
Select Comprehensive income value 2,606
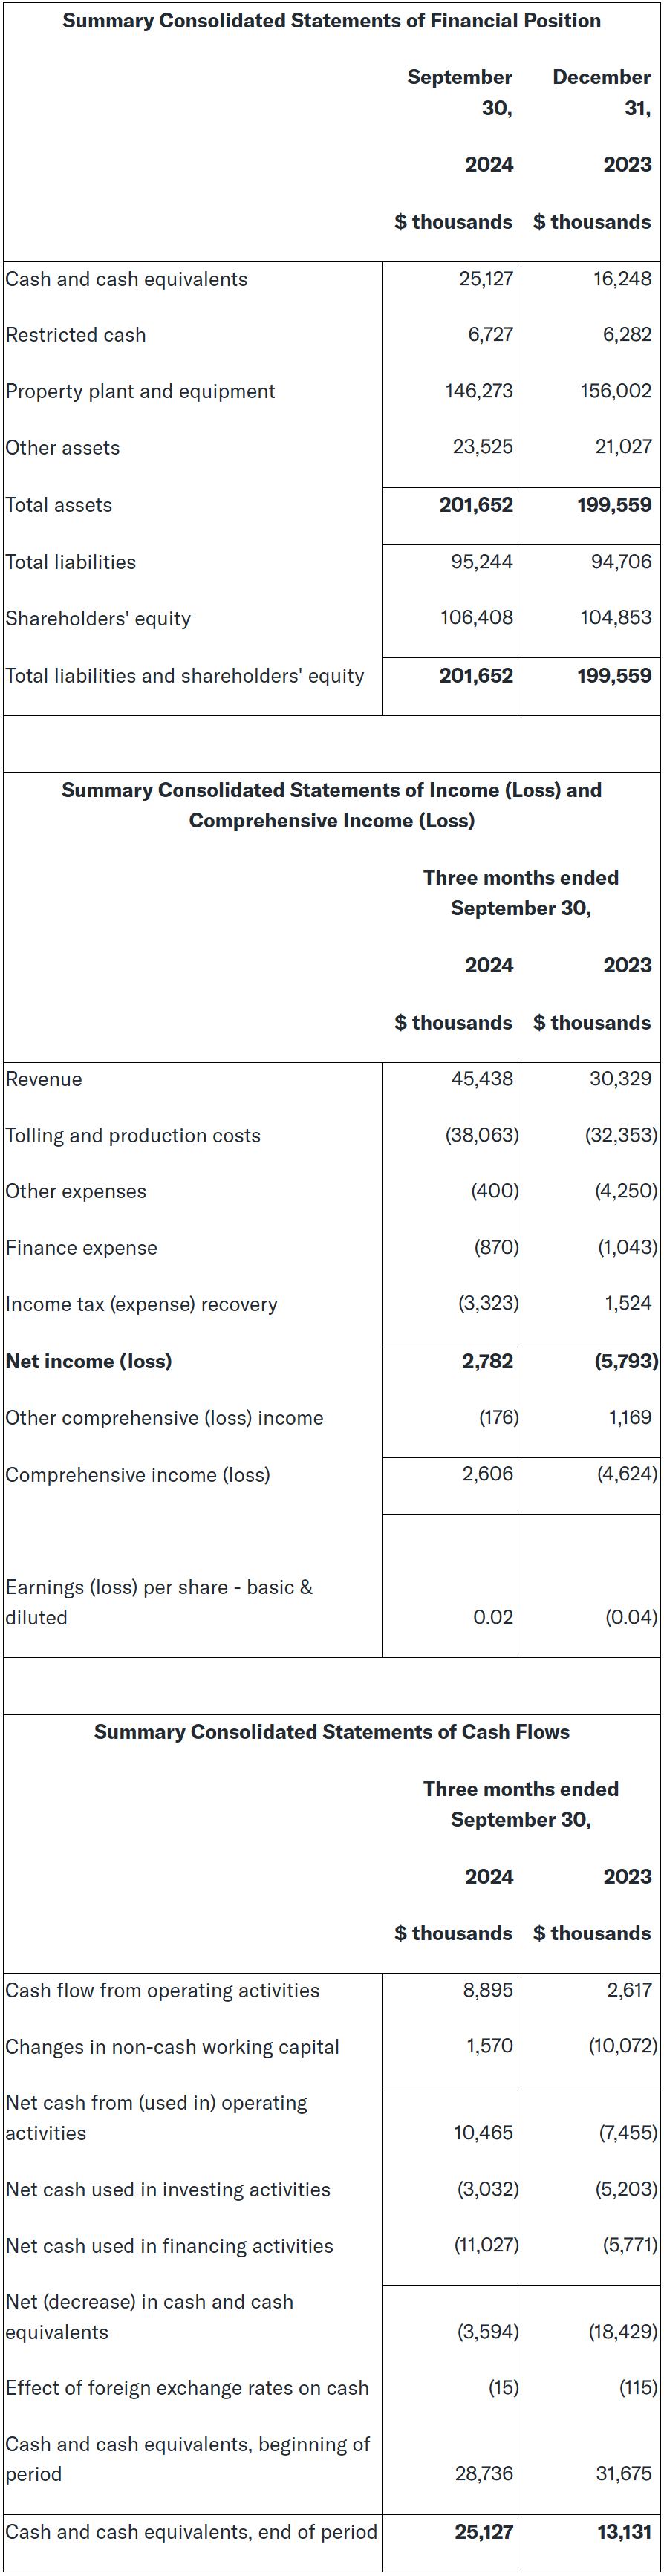(487, 1474)
